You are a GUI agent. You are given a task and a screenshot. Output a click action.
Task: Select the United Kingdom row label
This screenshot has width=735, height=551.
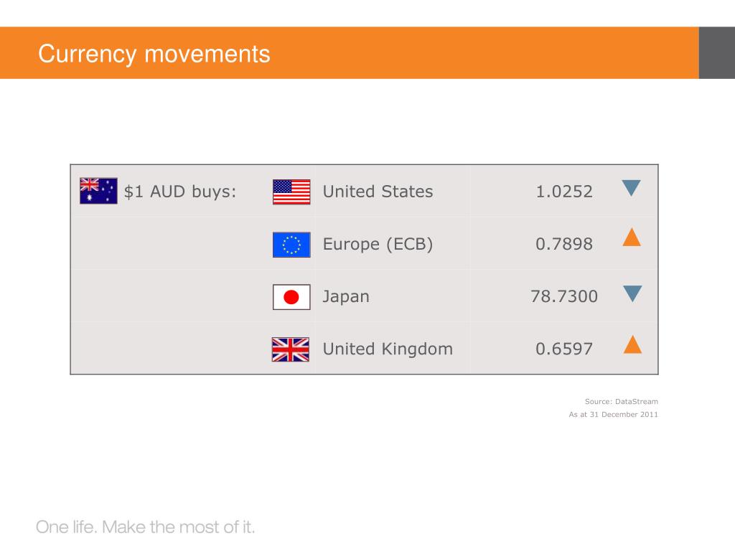[388, 349]
